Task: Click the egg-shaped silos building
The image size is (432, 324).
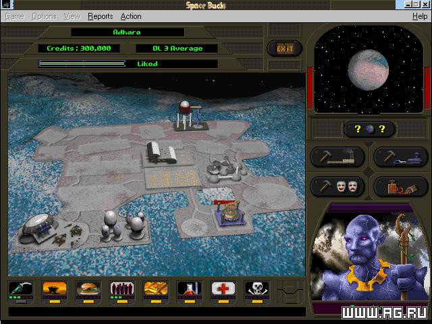Action: coord(123,226)
